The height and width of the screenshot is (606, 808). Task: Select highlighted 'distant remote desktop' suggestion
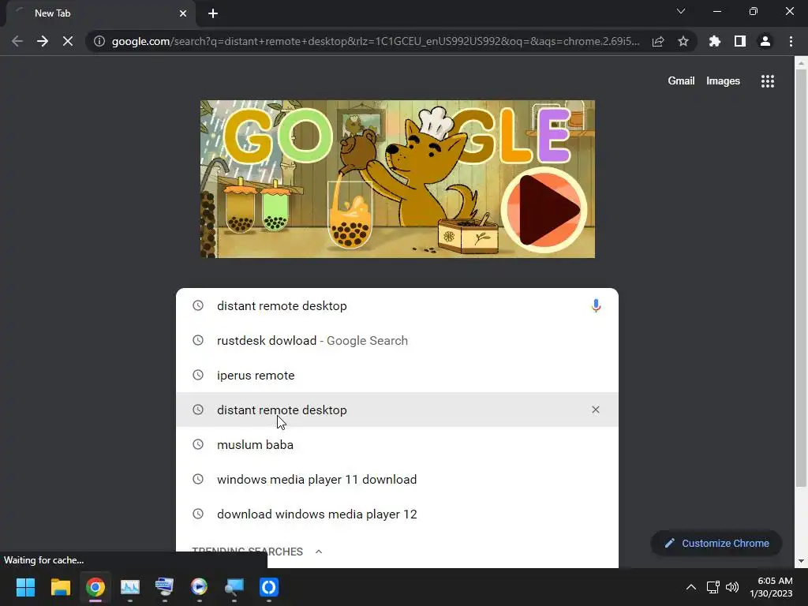click(397, 410)
